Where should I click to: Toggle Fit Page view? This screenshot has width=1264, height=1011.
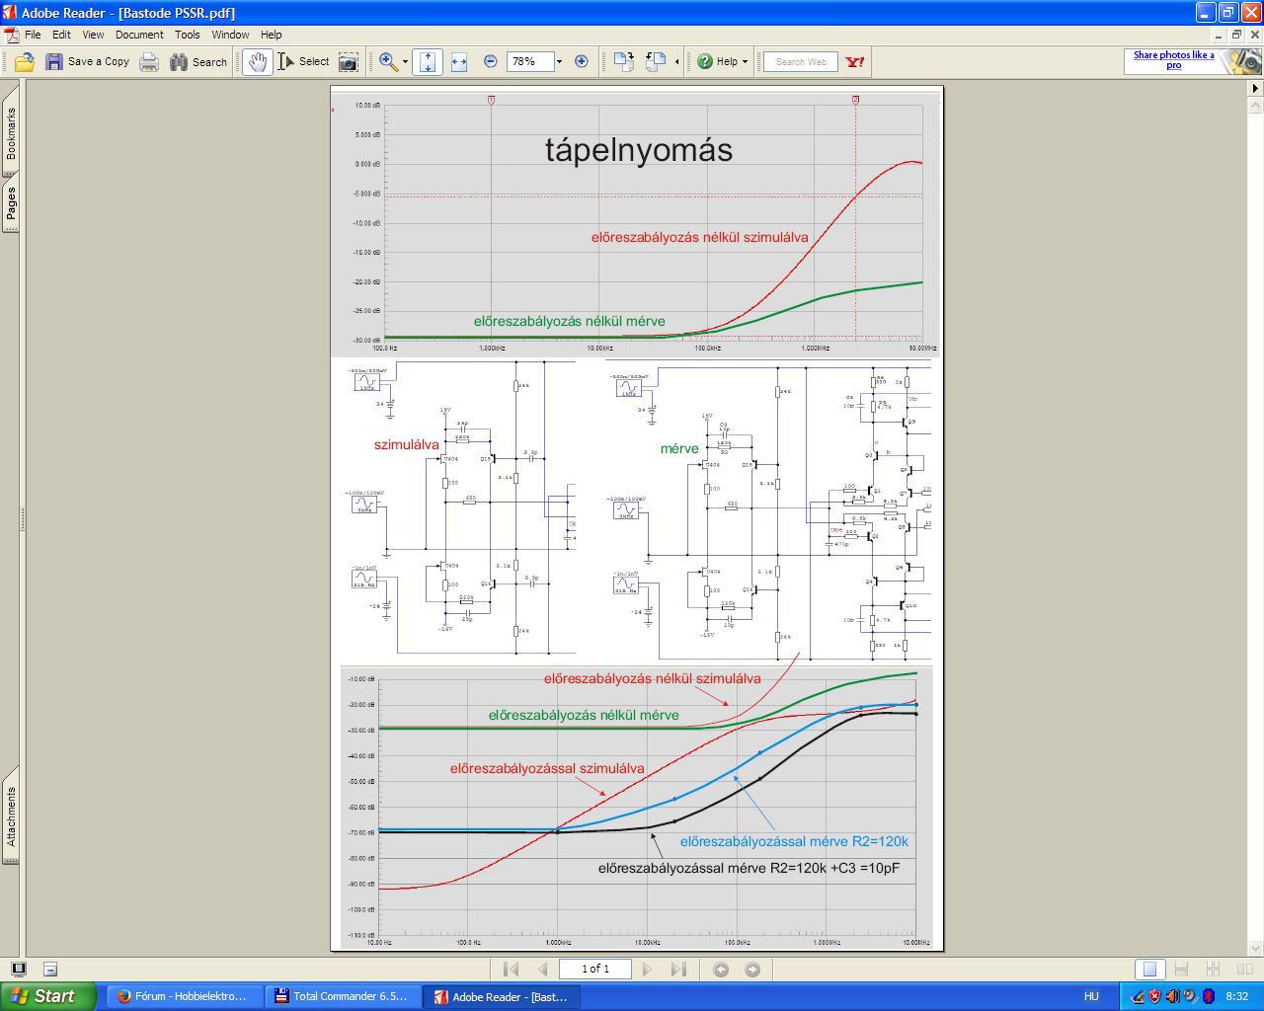pos(428,62)
